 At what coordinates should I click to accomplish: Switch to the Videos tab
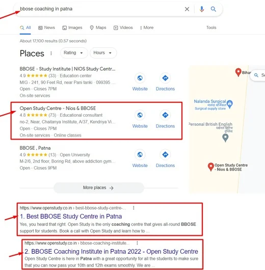tap(123, 28)
